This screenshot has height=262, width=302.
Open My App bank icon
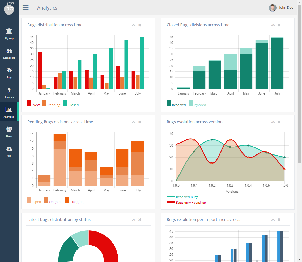click(x=9, y=31)
